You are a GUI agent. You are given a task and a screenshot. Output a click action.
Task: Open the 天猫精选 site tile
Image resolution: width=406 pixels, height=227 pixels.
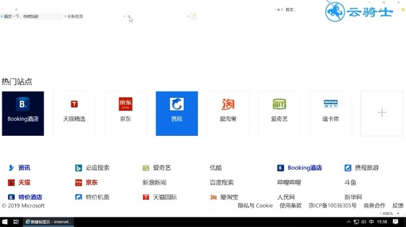[x=74, y=113]
